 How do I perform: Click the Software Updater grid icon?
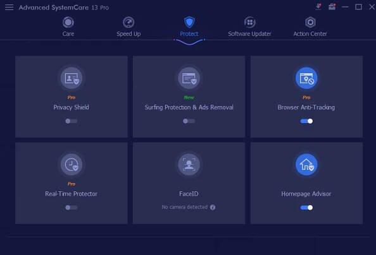point(249,22)
